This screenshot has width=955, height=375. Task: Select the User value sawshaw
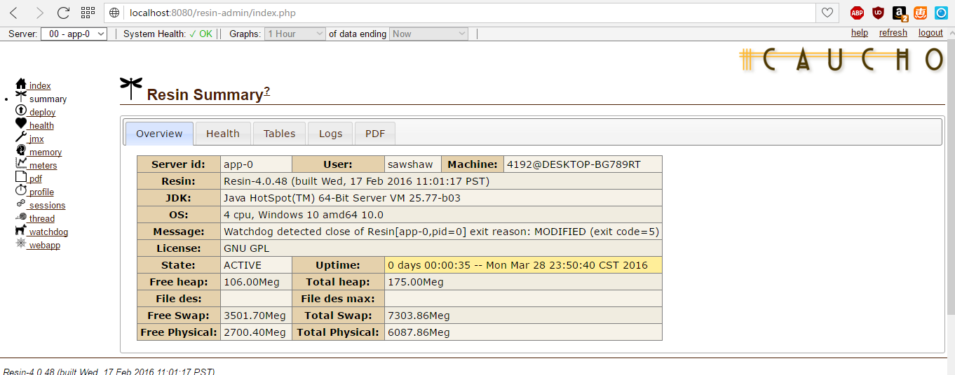pyautogui.click(x=410, y=164)
